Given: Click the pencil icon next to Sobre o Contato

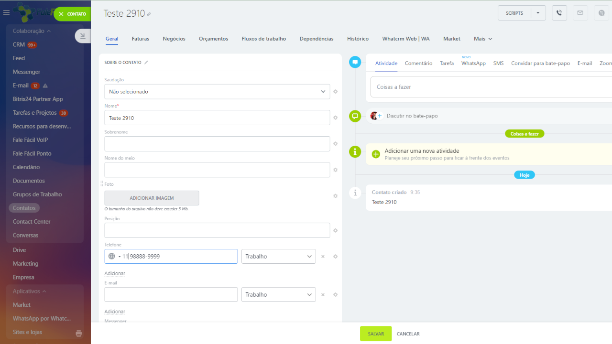Looking at the screenshot, I should (x=146, y=63).
